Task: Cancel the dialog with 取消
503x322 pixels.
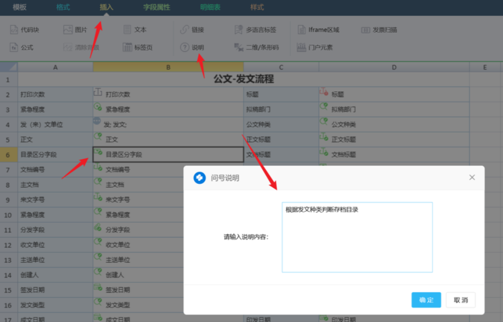Action: coord(461,300)
